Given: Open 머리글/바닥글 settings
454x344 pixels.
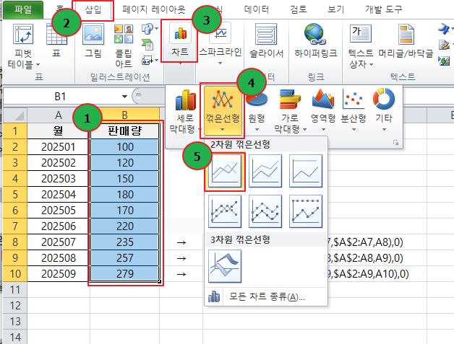Looking at the screenshot, I should click(406, 41).
